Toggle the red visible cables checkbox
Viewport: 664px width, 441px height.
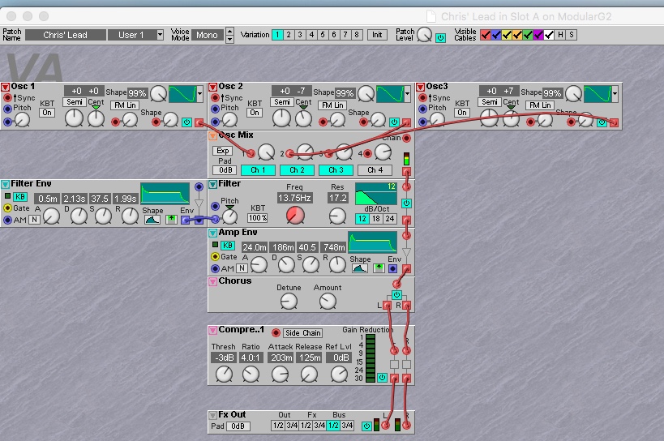(486, 35)
